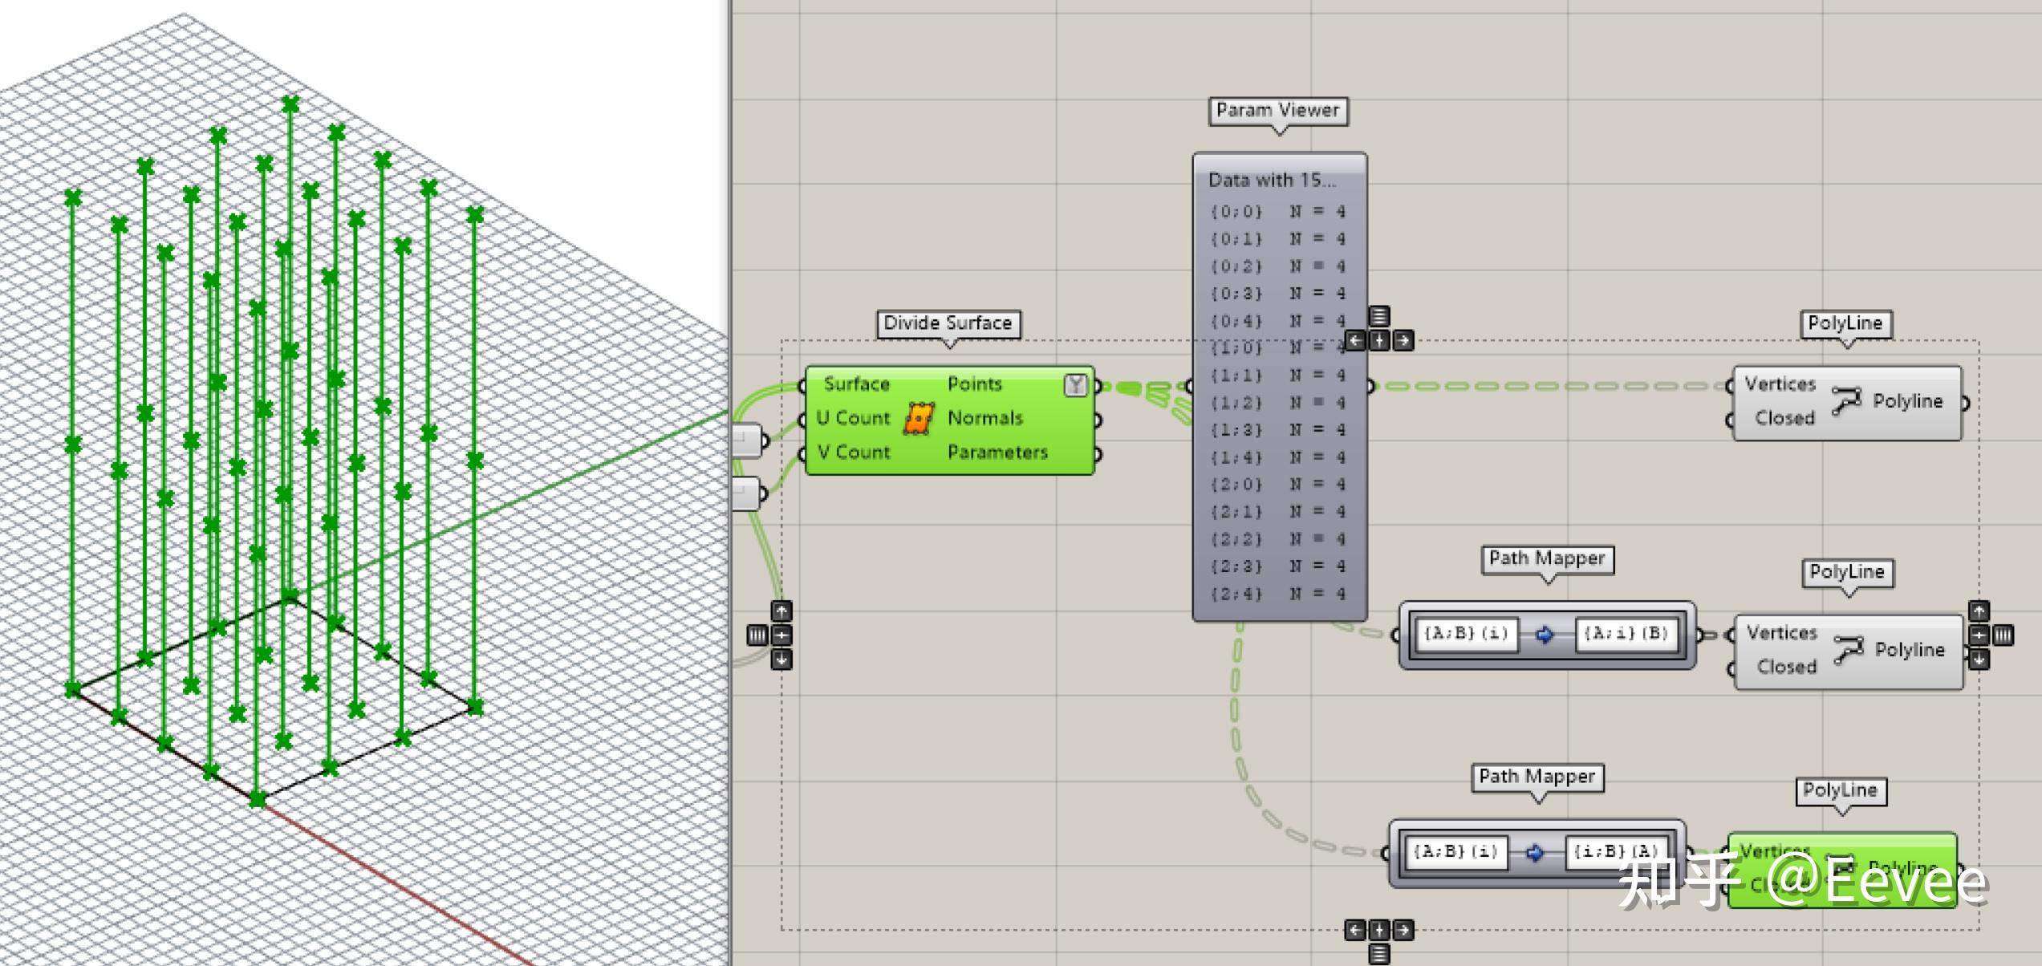Click the Normals output grip on Divide Surface
The height and width of the screenshot is (966, 2042).
[1097, 420]
